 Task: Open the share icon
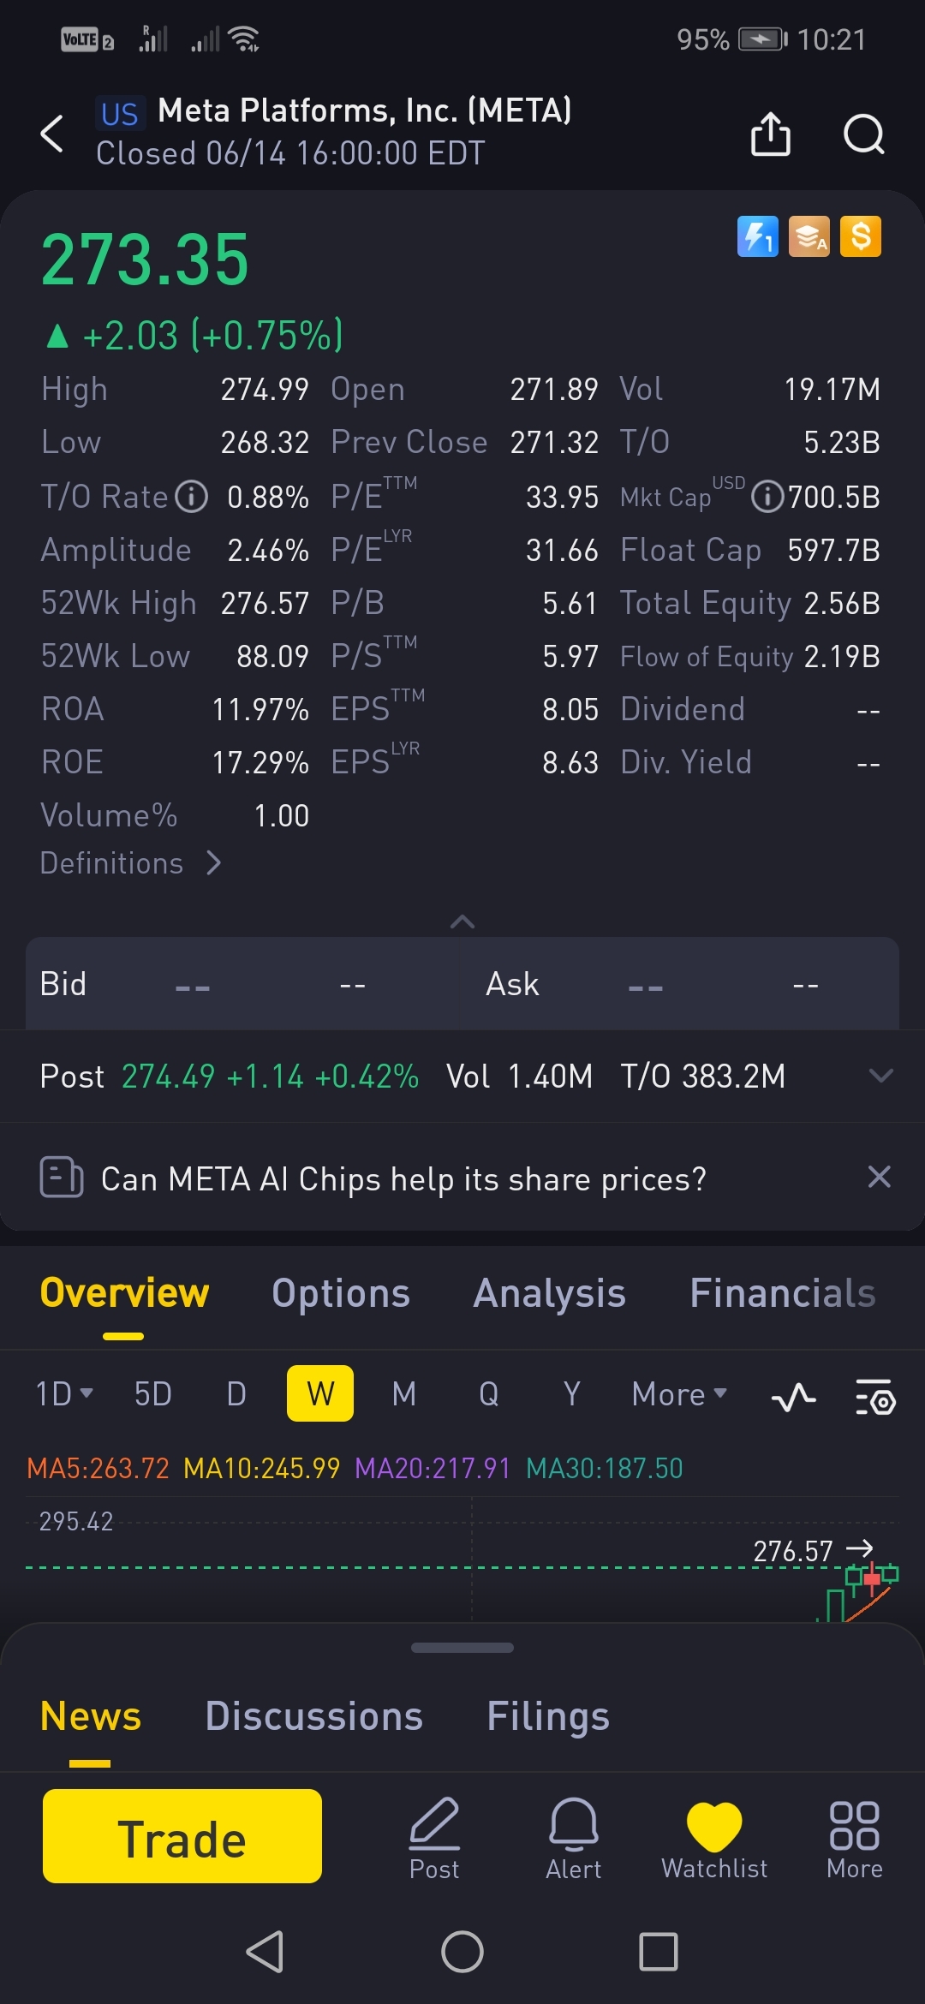click(x=770, y=134)
